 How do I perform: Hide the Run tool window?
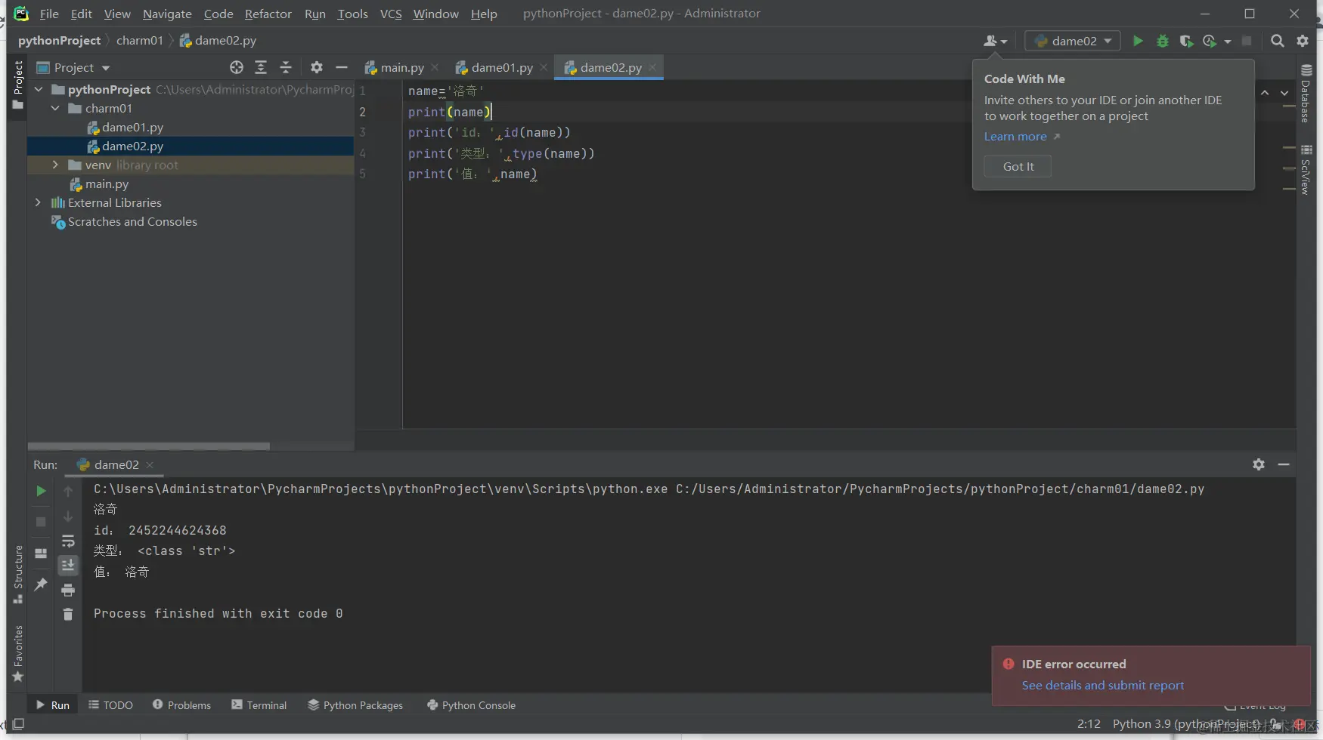(1284, 464)
